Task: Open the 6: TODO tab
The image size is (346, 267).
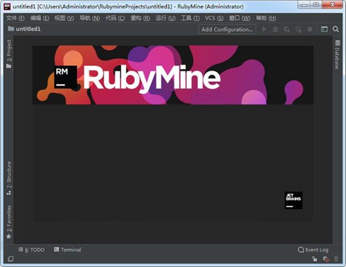Action: click(31, 250)
